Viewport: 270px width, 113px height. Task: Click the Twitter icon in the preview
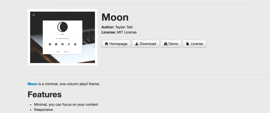coord(50,44)
